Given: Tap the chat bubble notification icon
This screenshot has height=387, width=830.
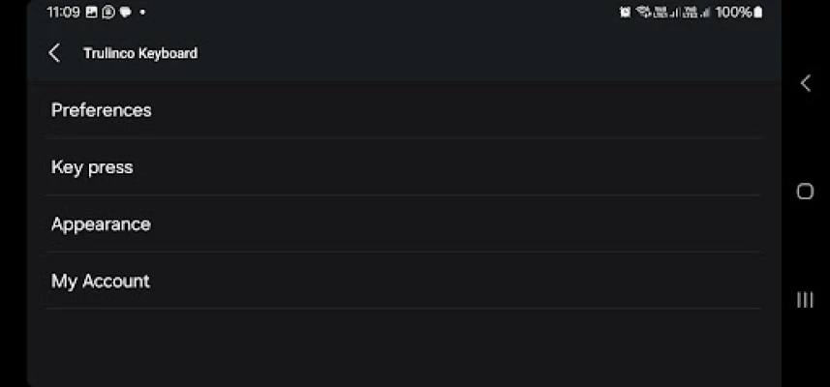Looking at the screenshot, I should point(126,13).
